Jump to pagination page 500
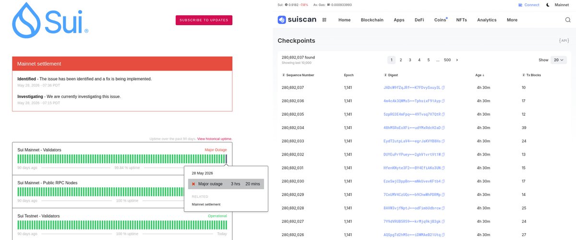This screenshot has width=576, height=240. (447, 60)
